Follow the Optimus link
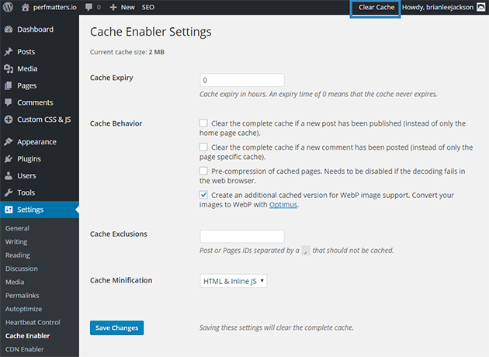Image resolution: width=489 pixels, height=357 pixels. coord(283,205)
